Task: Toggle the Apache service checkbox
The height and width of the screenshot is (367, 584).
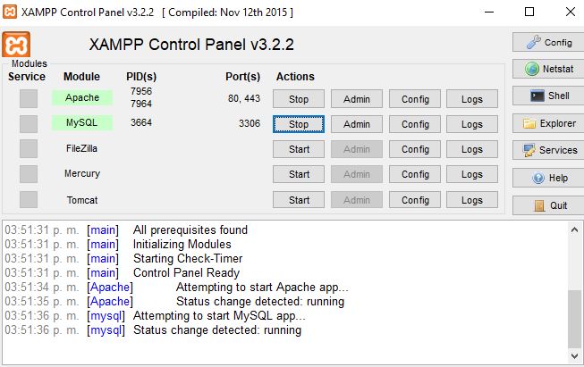Action: 29,99
